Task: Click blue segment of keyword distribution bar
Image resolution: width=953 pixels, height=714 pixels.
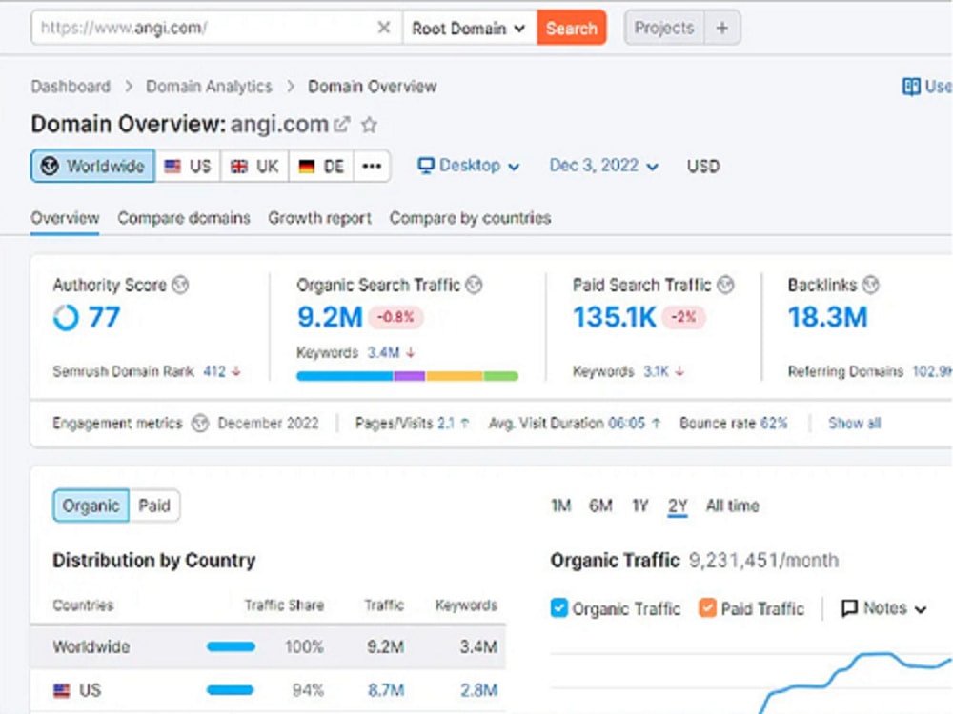Action: (345, 376)
